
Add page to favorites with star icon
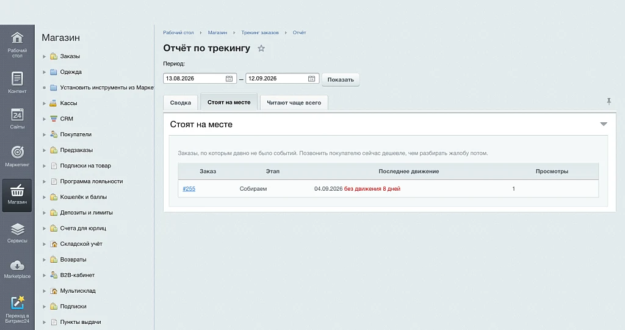coord(261,48)
